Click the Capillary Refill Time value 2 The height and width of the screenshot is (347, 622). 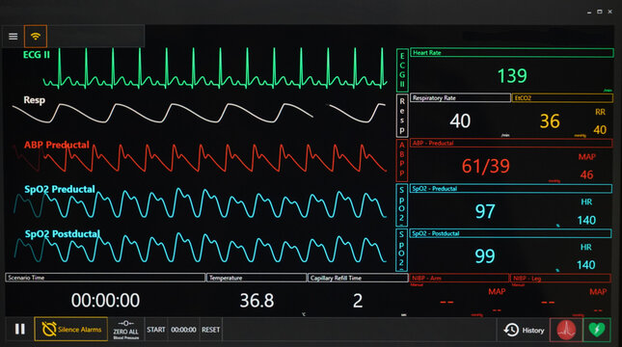358,301
